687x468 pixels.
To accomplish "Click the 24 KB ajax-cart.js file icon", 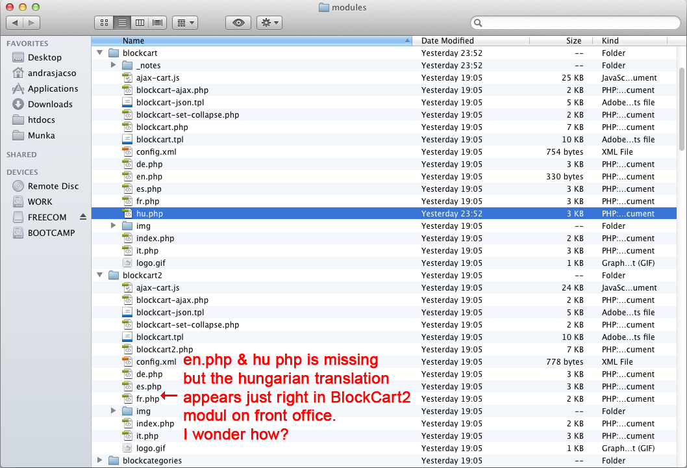I will coord(127,288).
